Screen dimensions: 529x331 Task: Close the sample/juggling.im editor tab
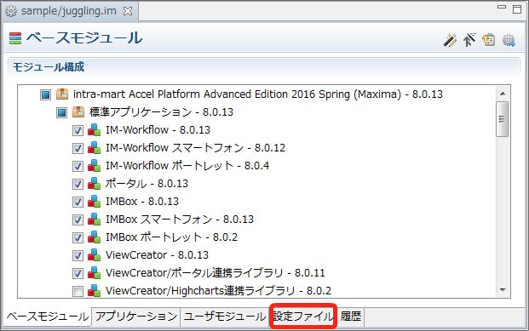[x=128, y=11]
